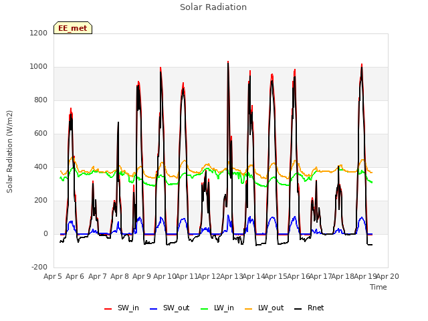Click the Apr 6 x-axis tick label

click(75, 276)
